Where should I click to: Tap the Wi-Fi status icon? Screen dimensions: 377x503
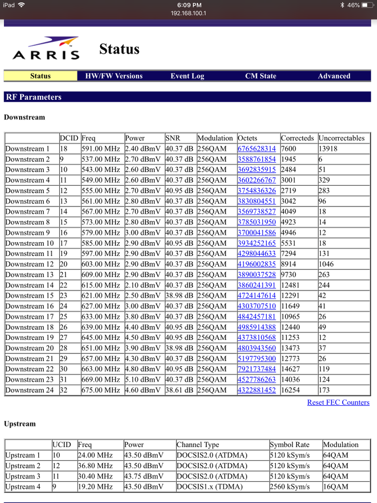[22, 5]
